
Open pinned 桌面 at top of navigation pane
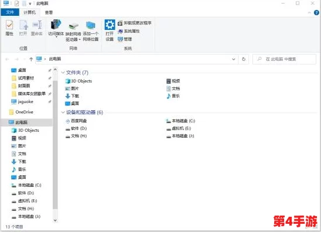click(x=19, y=70)
